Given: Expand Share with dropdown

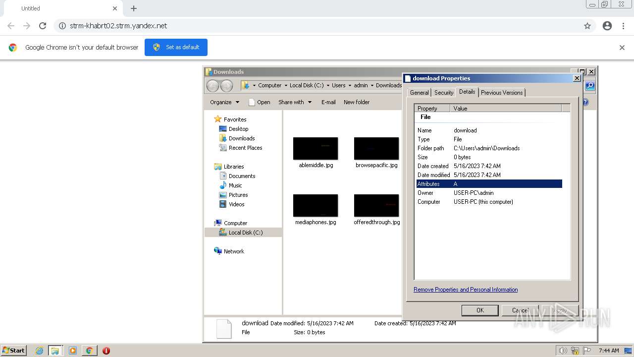Looking at the screenshot, I should (295, 102).
